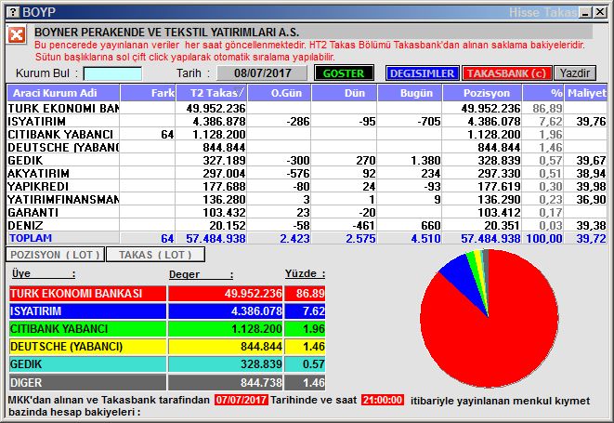
Task: Sort by % column header
Action: point(543,93)
